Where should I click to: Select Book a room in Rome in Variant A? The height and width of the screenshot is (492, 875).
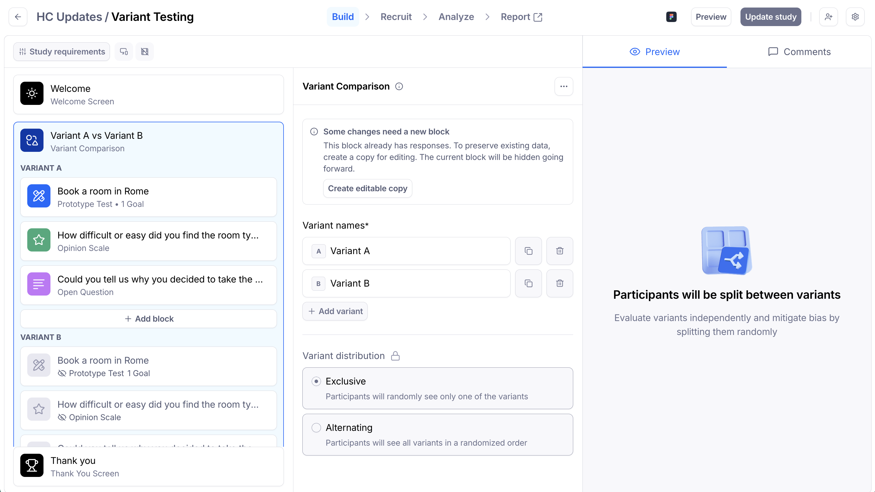tap(148, 197)
